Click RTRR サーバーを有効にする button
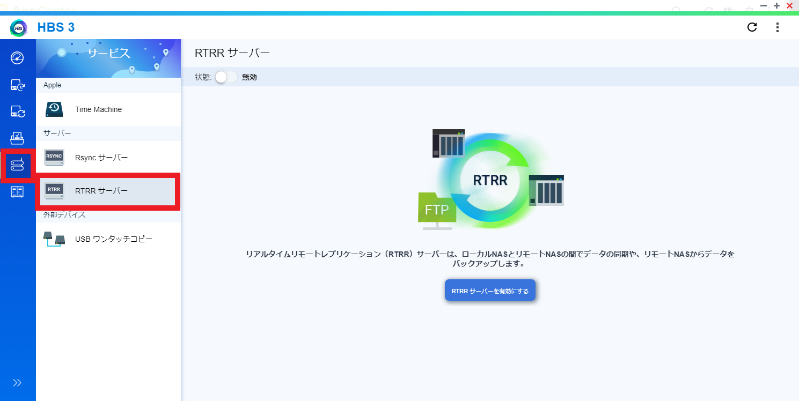Viewport: 799px width, 401px height. pyautogui.click(x=490, y=291)
